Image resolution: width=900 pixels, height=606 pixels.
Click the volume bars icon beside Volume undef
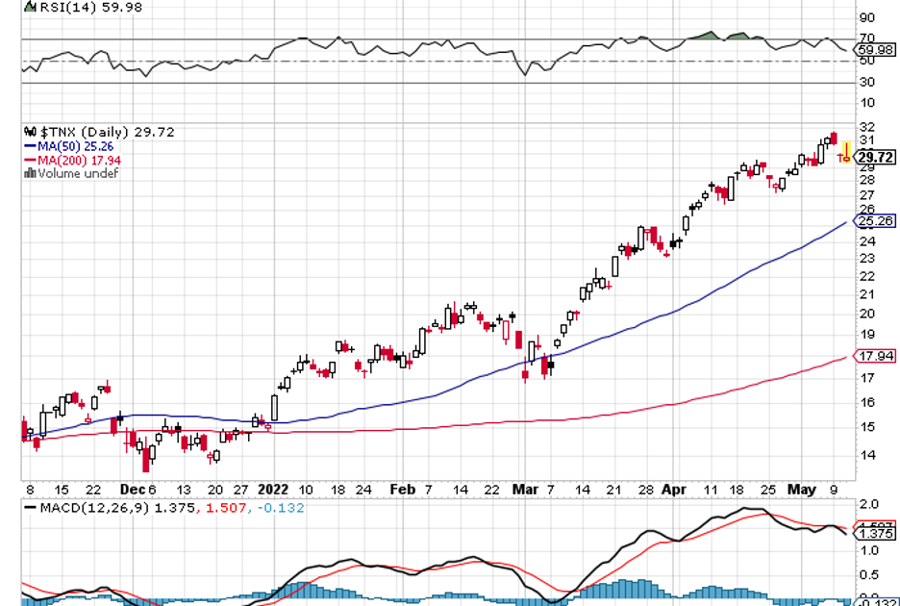(x=30, y=173)
